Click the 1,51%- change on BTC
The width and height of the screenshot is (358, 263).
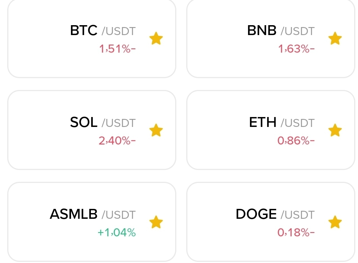coord(118,49)
